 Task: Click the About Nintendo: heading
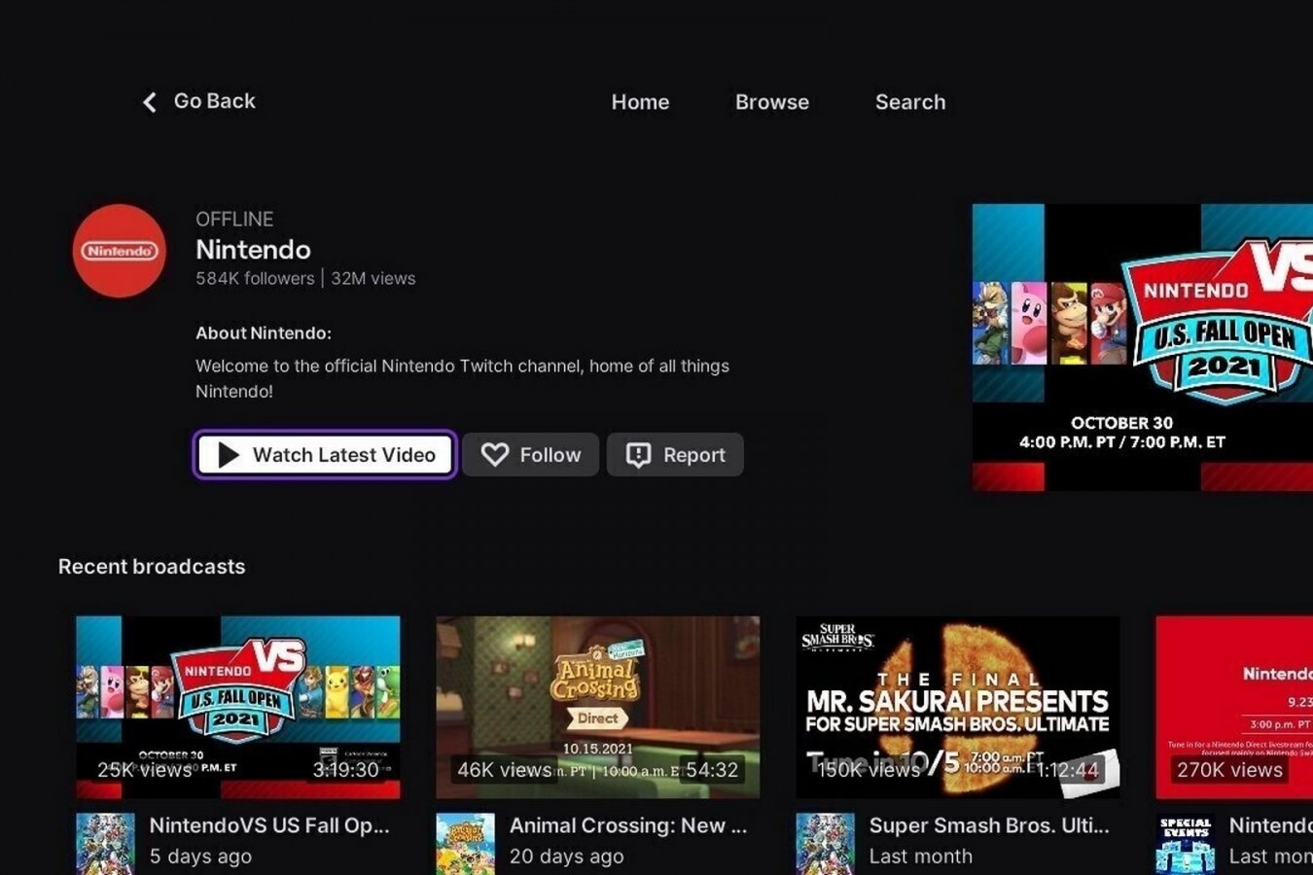[264, 332]
